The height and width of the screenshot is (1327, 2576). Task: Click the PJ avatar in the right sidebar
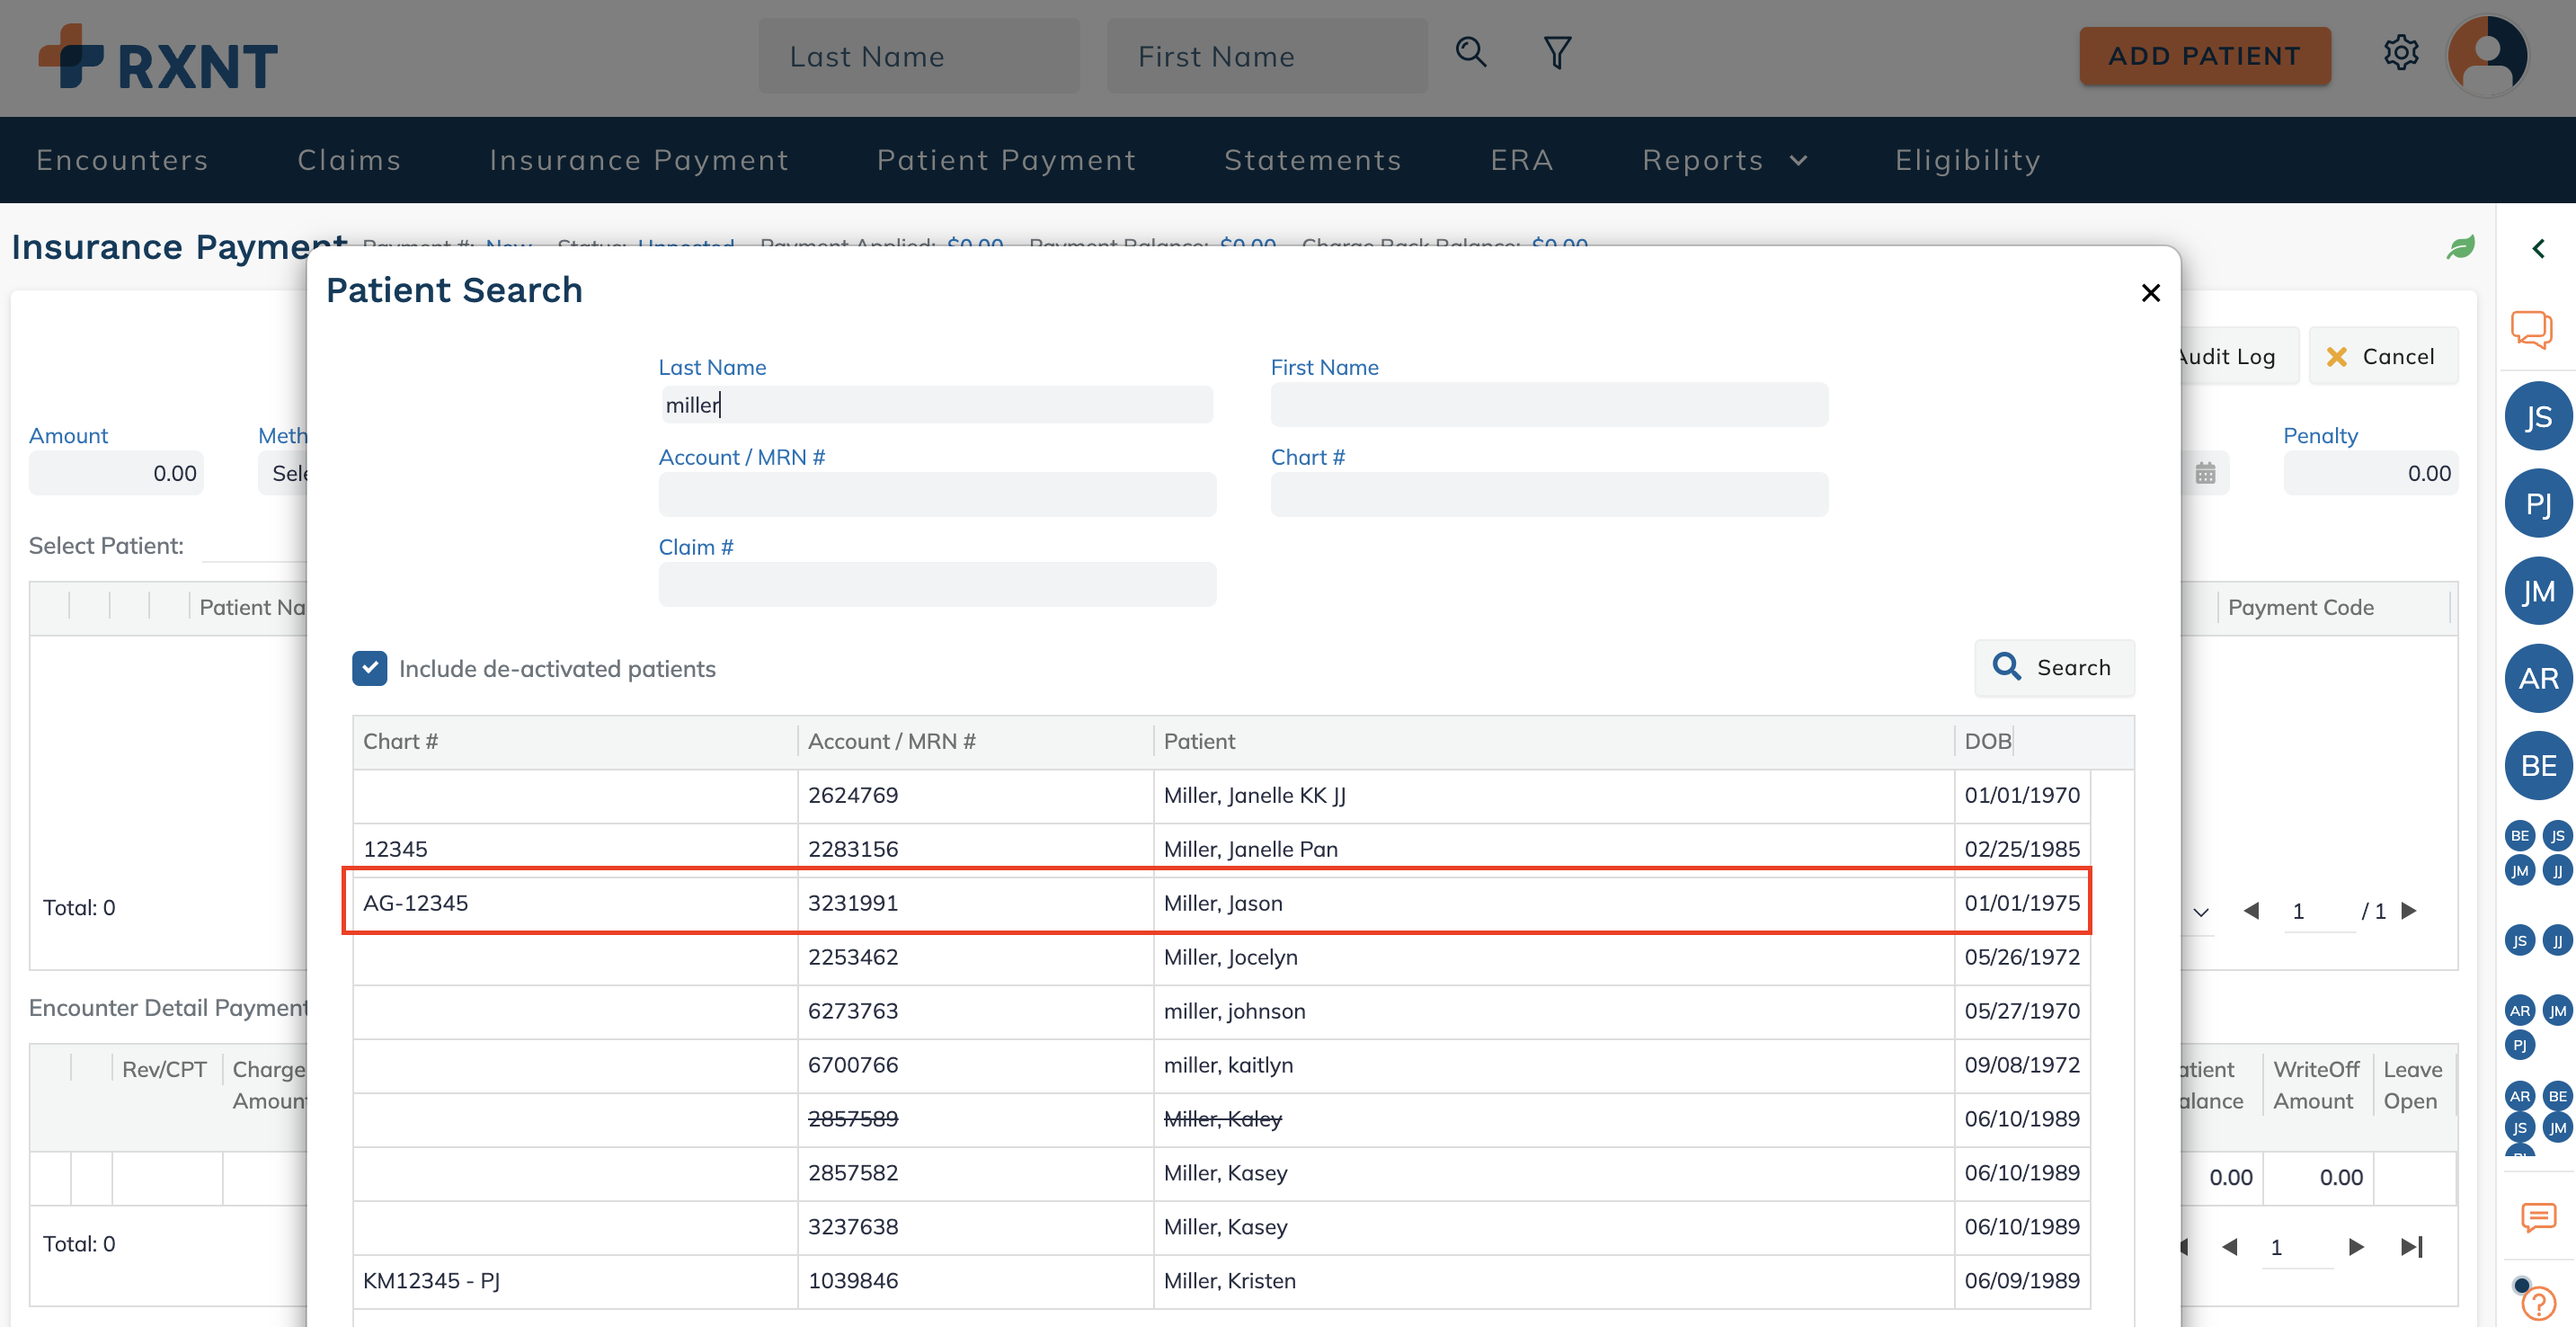coord(2538,504)
